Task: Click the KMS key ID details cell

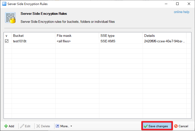Action: 165,41
